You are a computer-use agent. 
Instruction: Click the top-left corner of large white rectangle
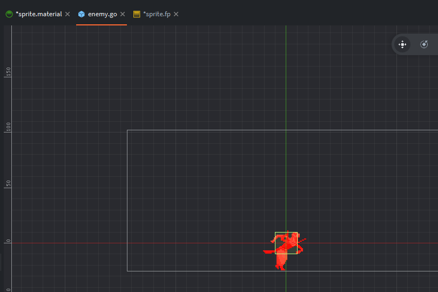pyautogui.click(x=127, y=130)
